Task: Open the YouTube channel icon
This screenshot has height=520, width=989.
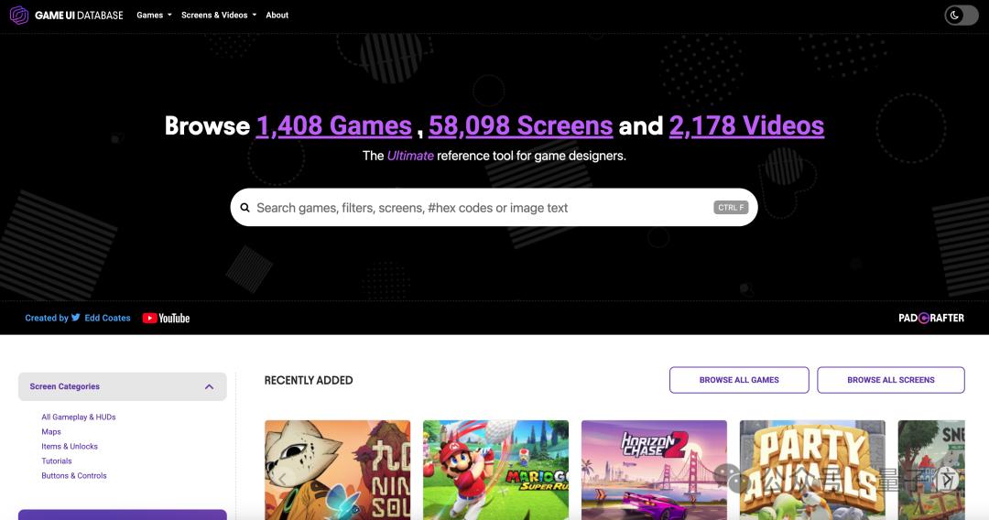Action: coord(166,318)
